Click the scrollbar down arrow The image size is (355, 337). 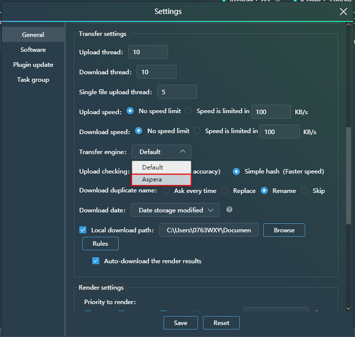point(348,308)
